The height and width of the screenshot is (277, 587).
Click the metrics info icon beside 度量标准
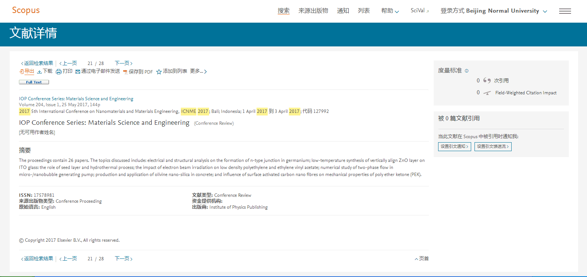click(x=467, y=71)
